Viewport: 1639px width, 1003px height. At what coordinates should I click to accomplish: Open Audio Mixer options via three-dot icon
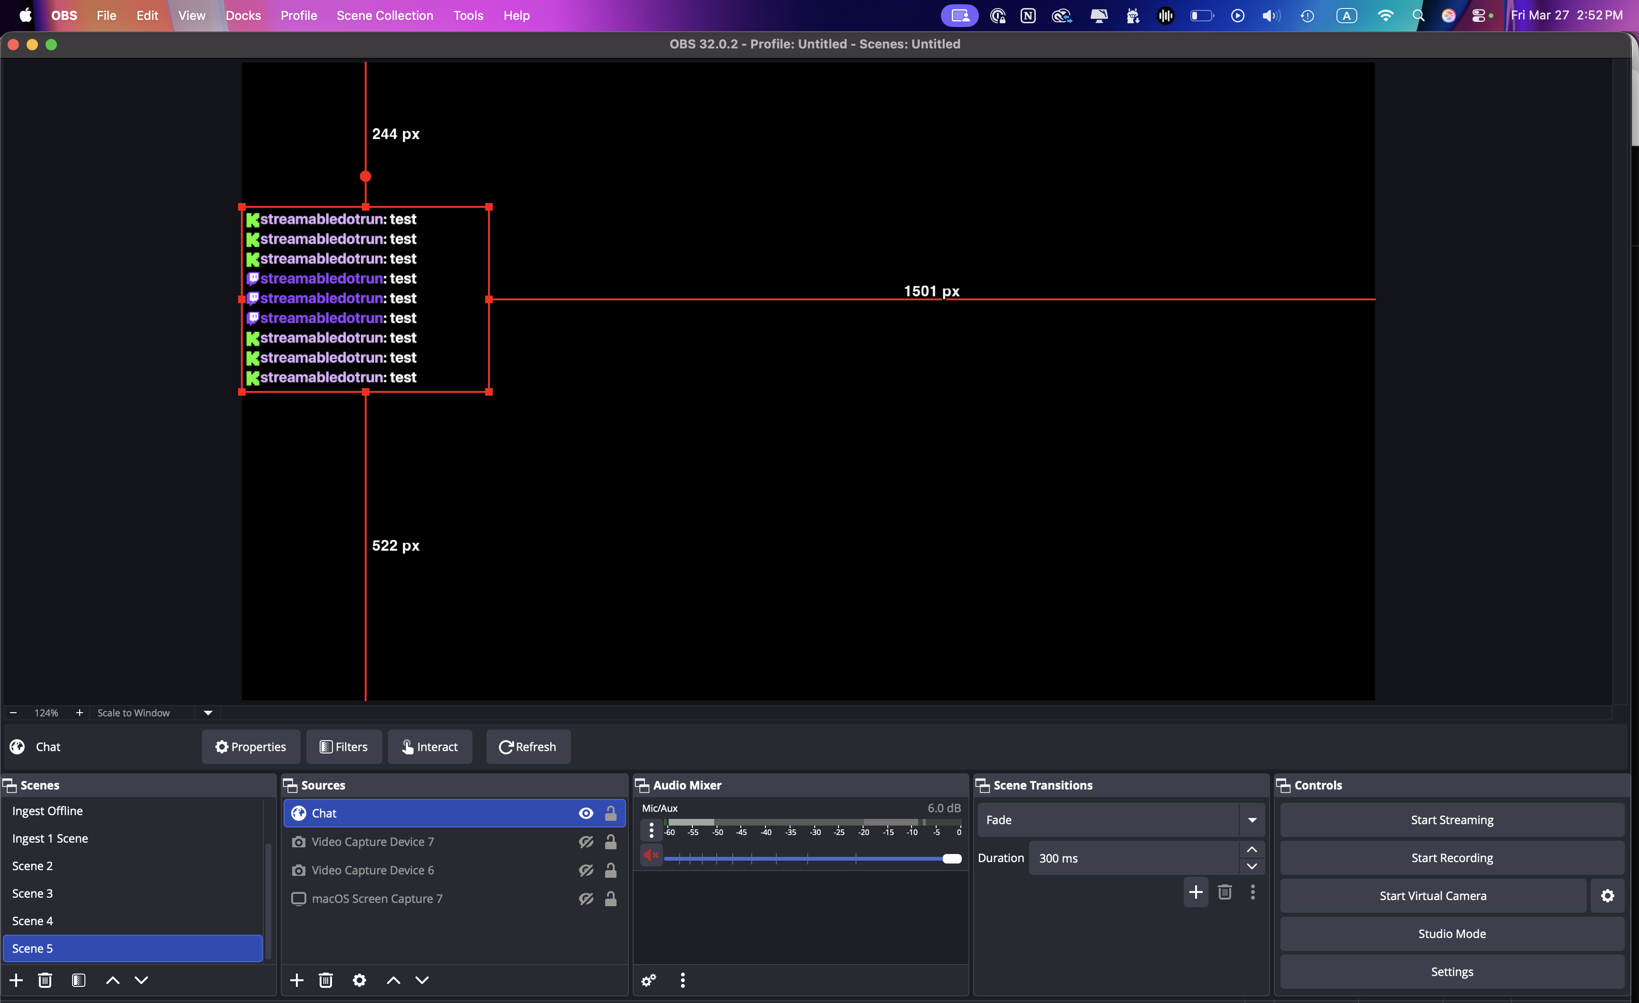[x=682, y=980]
